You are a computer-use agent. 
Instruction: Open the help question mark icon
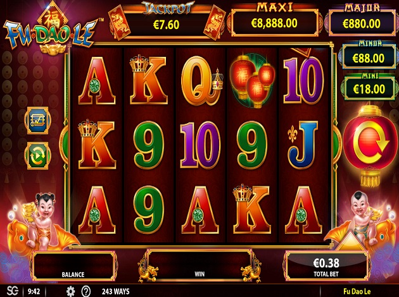point(86,291)
